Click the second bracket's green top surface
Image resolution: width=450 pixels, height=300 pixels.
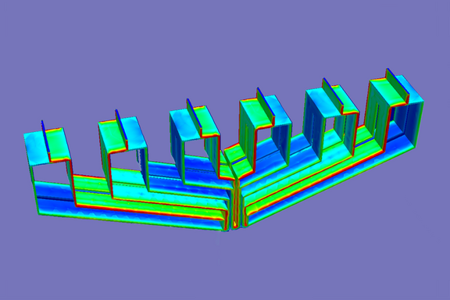point(112,137)
